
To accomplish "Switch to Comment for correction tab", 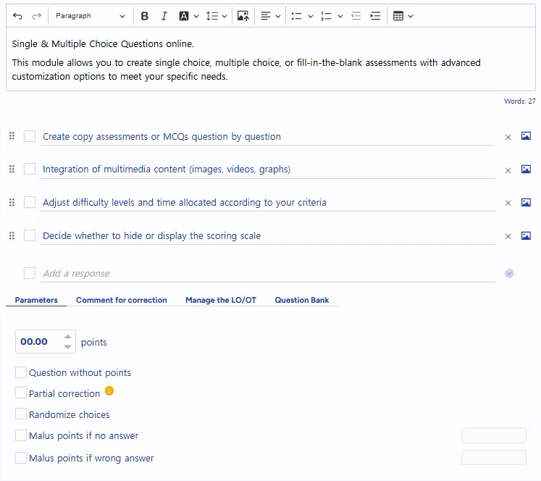I will [121, 300].
